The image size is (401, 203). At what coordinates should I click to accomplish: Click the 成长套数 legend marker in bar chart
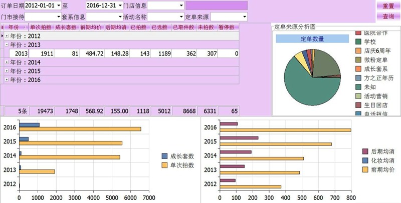pos(165,155)
